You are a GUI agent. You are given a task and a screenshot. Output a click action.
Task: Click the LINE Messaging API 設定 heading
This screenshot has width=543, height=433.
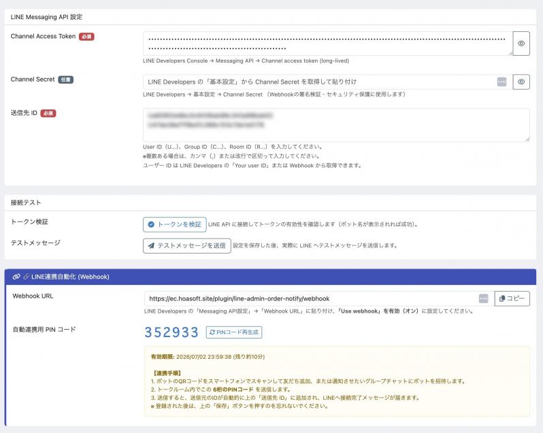point(46,17)
